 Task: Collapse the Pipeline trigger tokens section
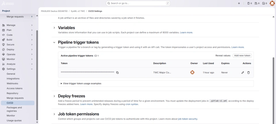tap(54, 42)
